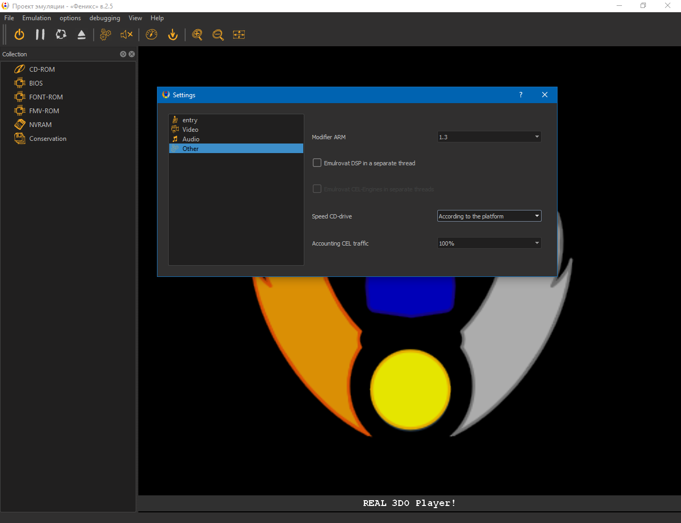Click the zoom in magnifier icon
Image resolution: width=681 pixels, height=523 pixels.
[x=197, y=35]
